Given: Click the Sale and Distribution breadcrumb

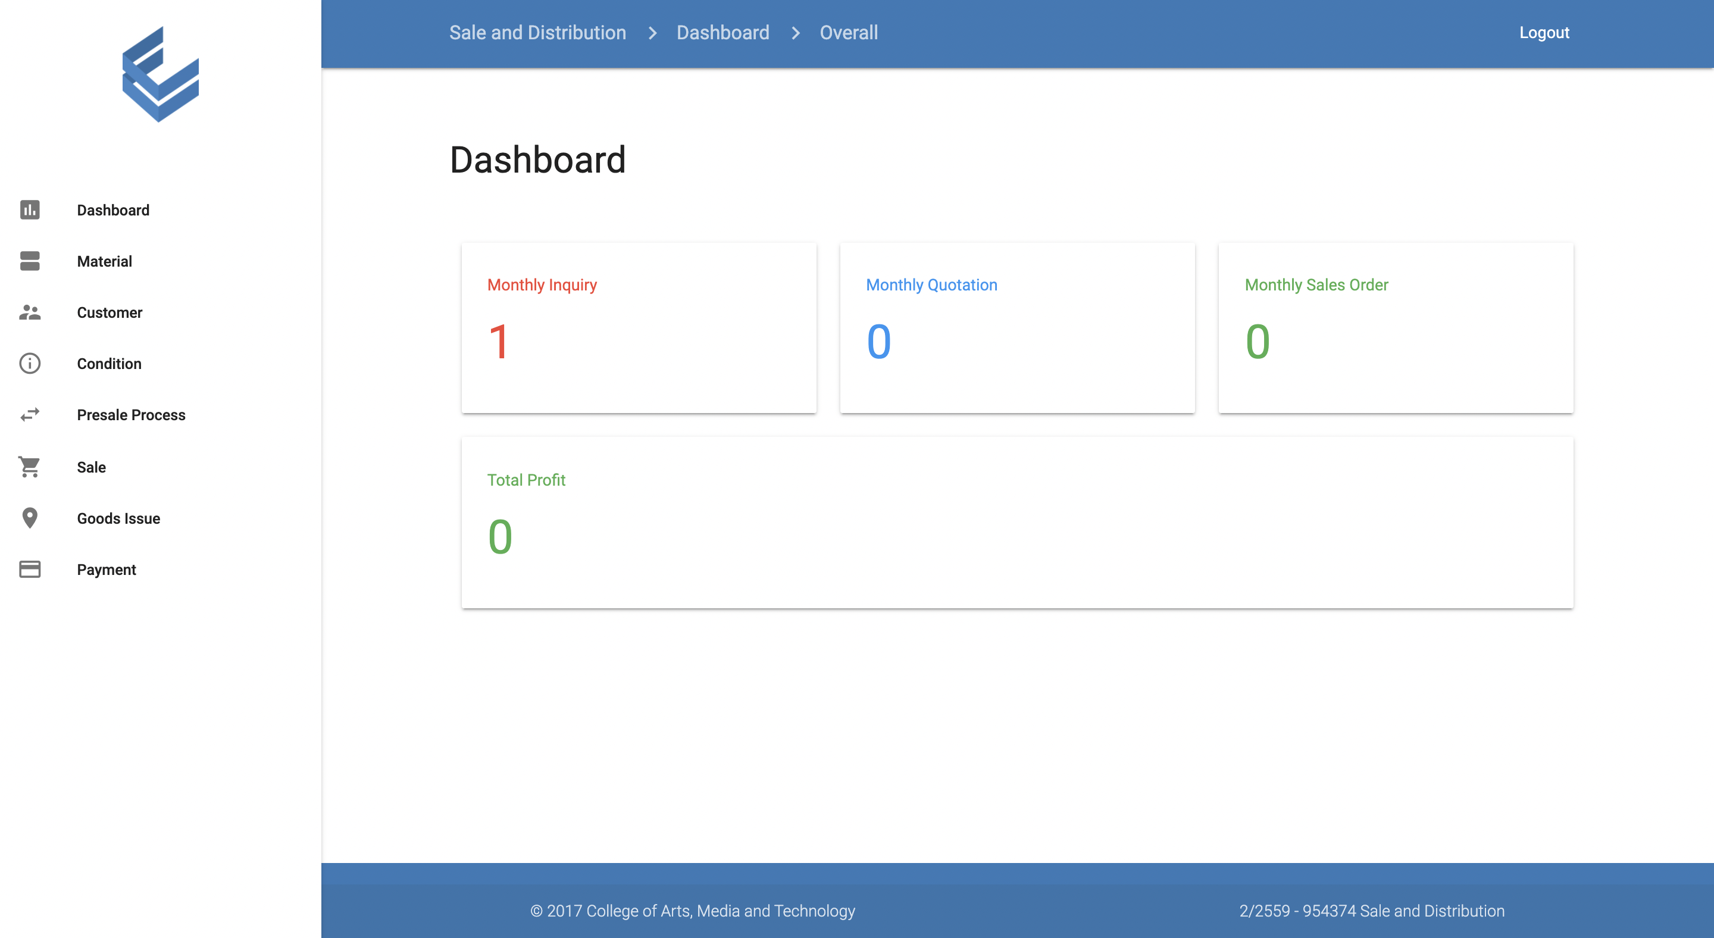Looking at the screenshot, I should click(x=537, y=33).
